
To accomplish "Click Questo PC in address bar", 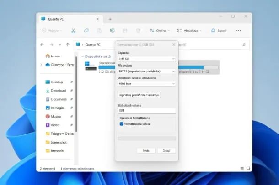I will (x=93, y=45).
